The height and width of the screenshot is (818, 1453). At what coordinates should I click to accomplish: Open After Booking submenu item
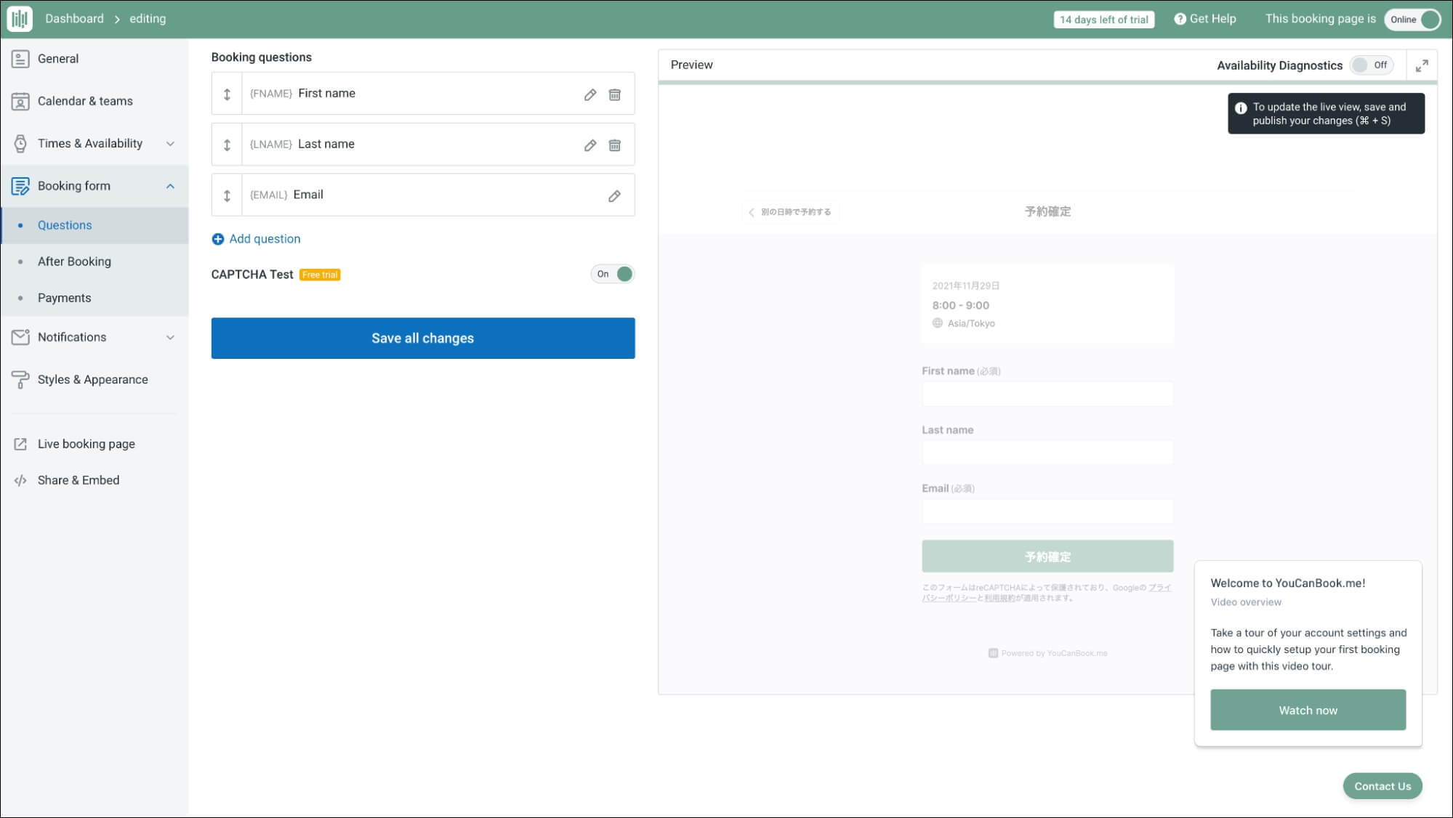(74, 262)
